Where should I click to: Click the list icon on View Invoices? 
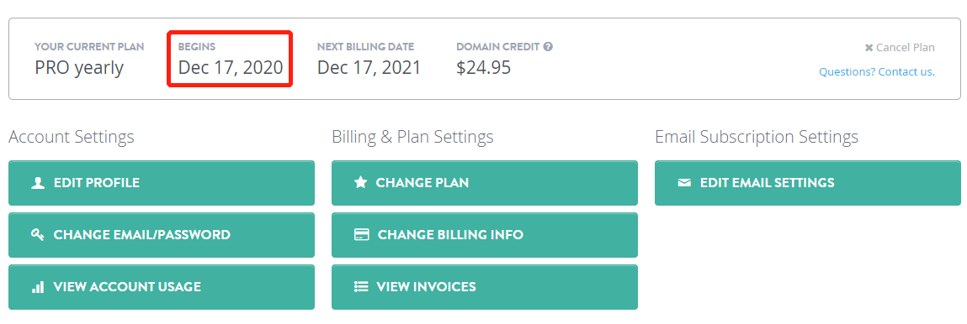click(x=361, y=286)
